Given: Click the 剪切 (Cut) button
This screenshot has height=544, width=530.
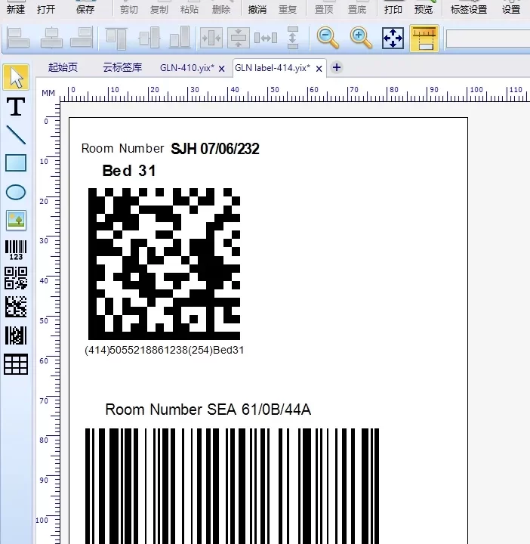Looking at the screenshot, I should [x=129, y=9].
